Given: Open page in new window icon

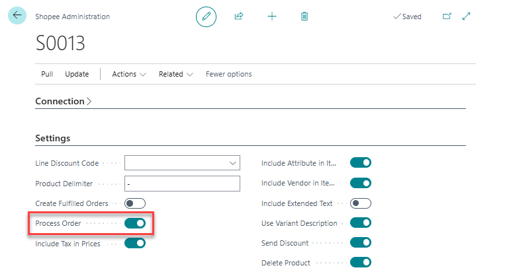Looking at the screenshot, I should 447,17.
